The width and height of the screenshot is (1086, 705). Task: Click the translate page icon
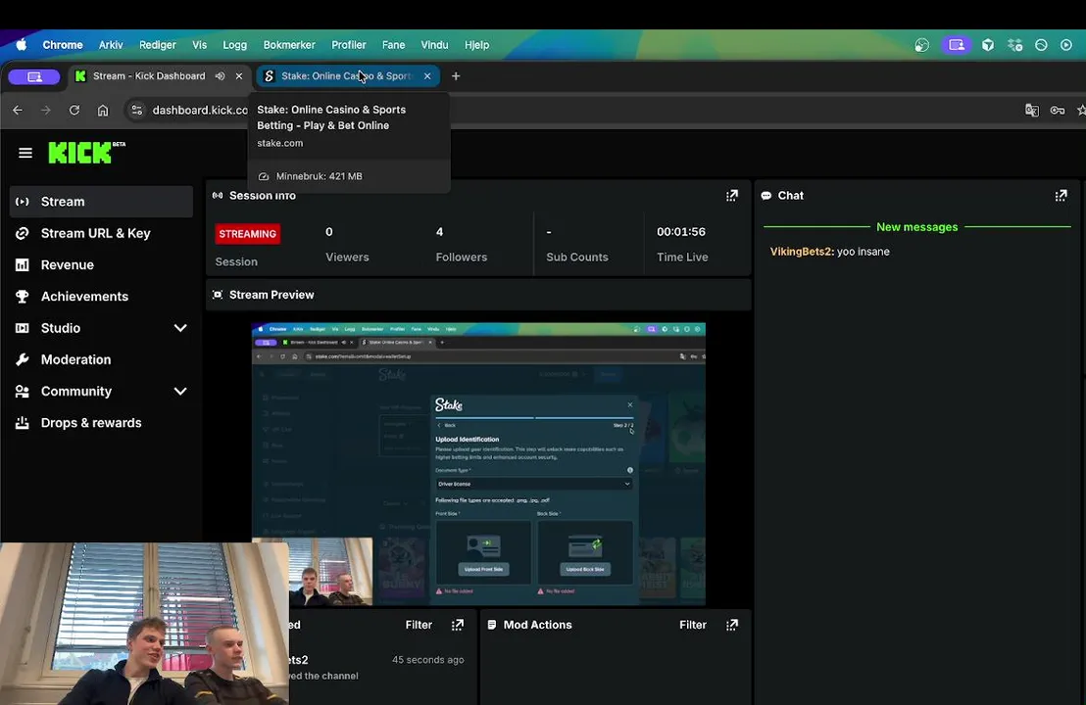click(x=1031, y=110)
